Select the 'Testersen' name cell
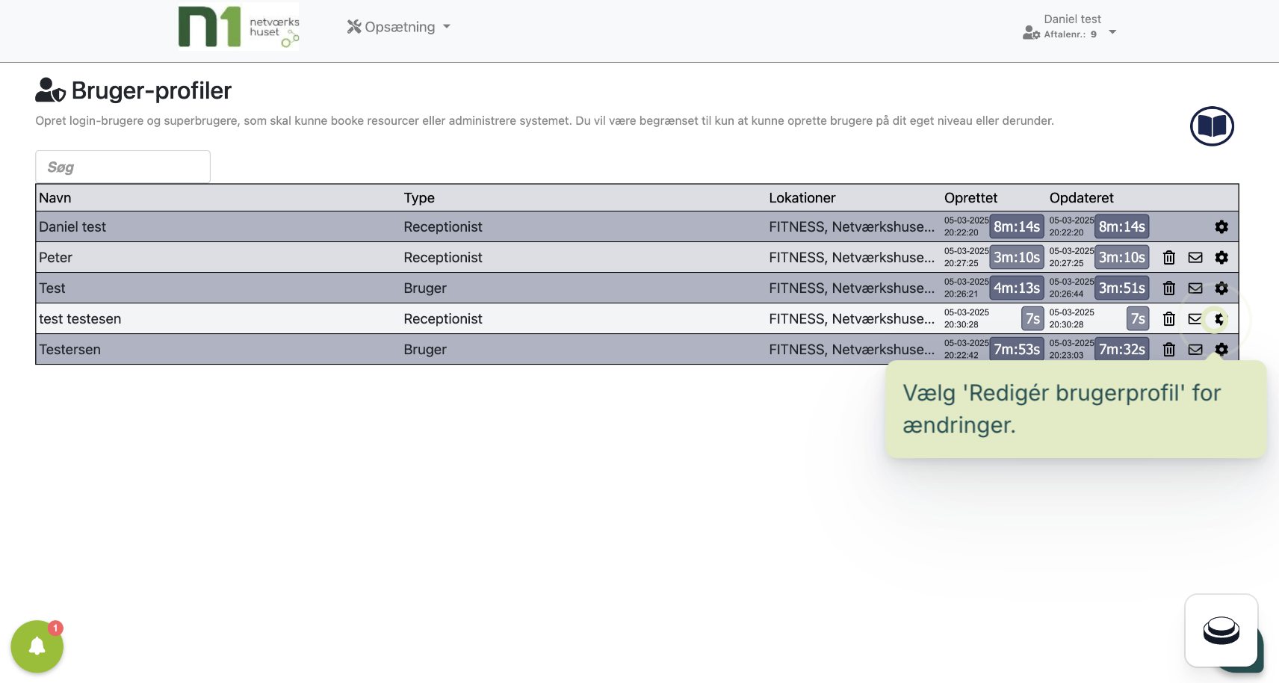 (69, 349)
